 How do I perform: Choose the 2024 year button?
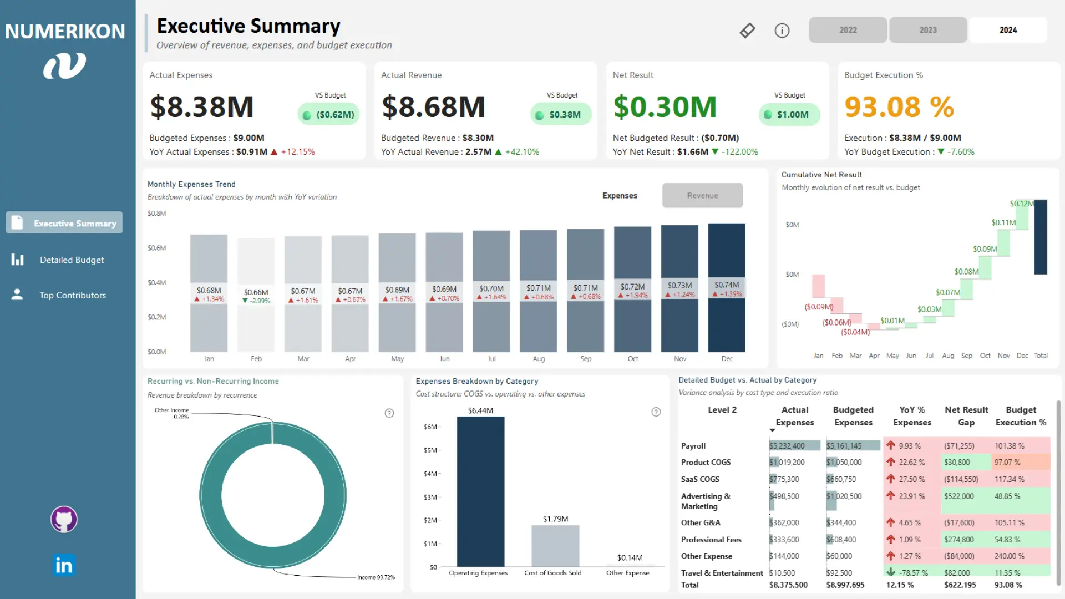pos(1008,30)
